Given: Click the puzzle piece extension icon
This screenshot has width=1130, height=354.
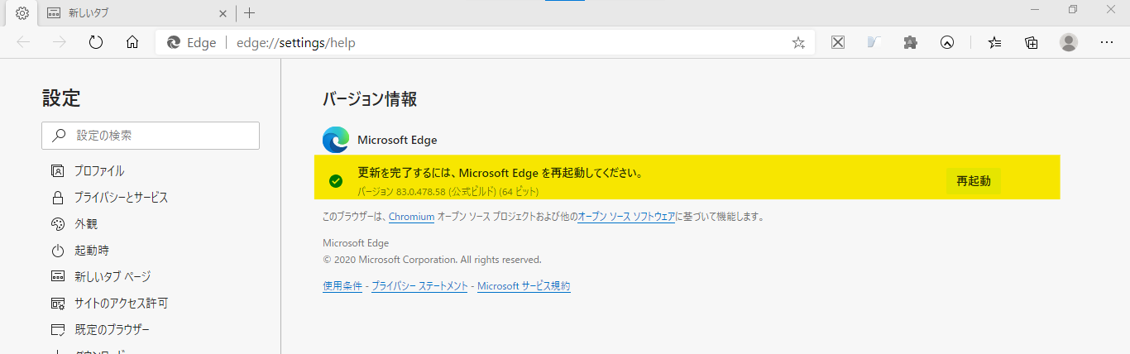Looking at the screenshot, I should point(911,42).
